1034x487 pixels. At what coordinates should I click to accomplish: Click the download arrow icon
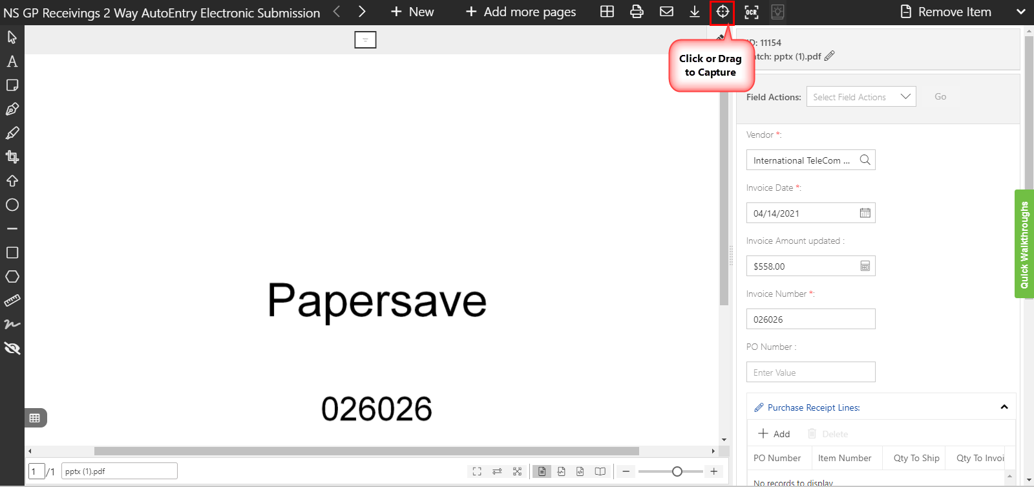(695, 12)
